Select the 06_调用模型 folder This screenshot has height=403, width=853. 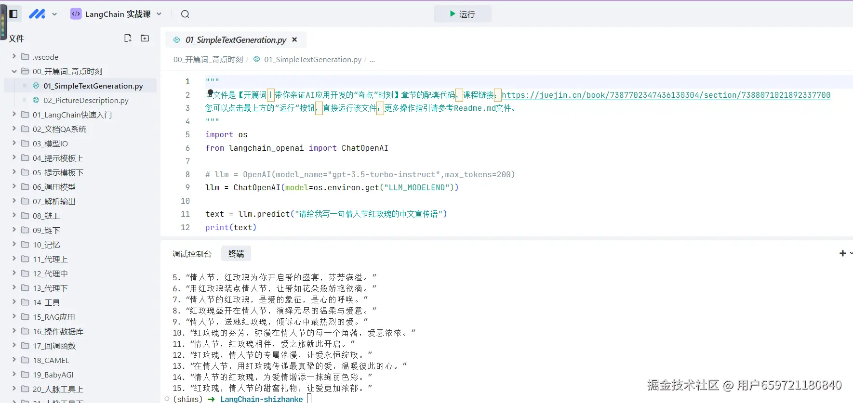(80, 187)
